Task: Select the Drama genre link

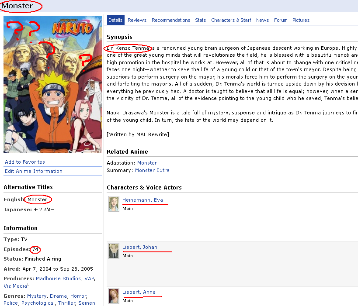Action: click(x=58, y=296)
